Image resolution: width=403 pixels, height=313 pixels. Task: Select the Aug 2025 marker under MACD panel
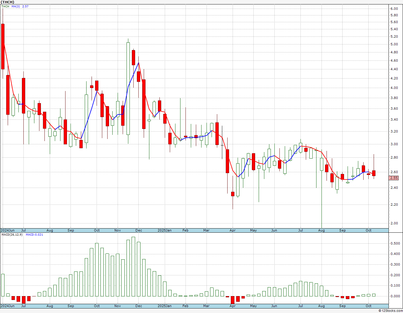321,306
